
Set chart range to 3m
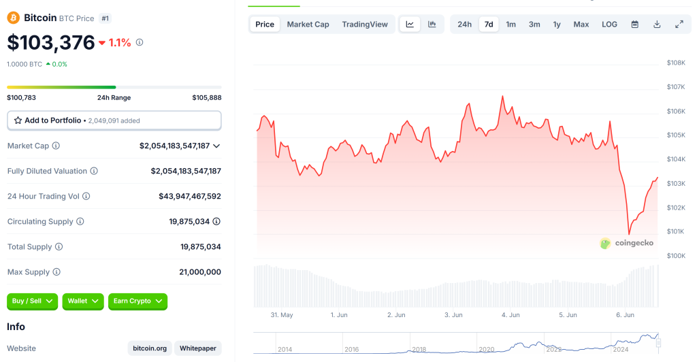coord(534,24)
